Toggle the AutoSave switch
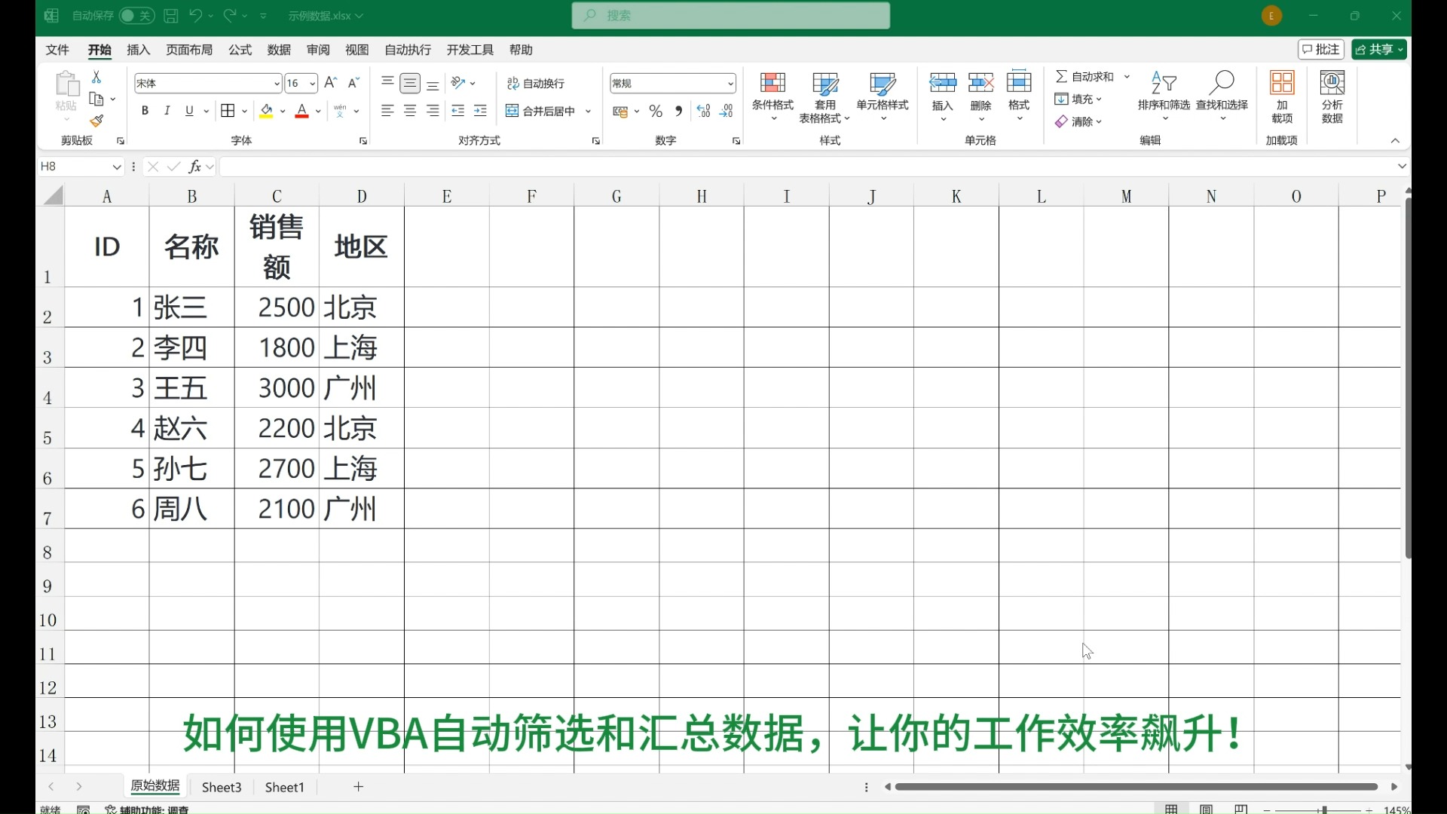 (x=136, y=16)
